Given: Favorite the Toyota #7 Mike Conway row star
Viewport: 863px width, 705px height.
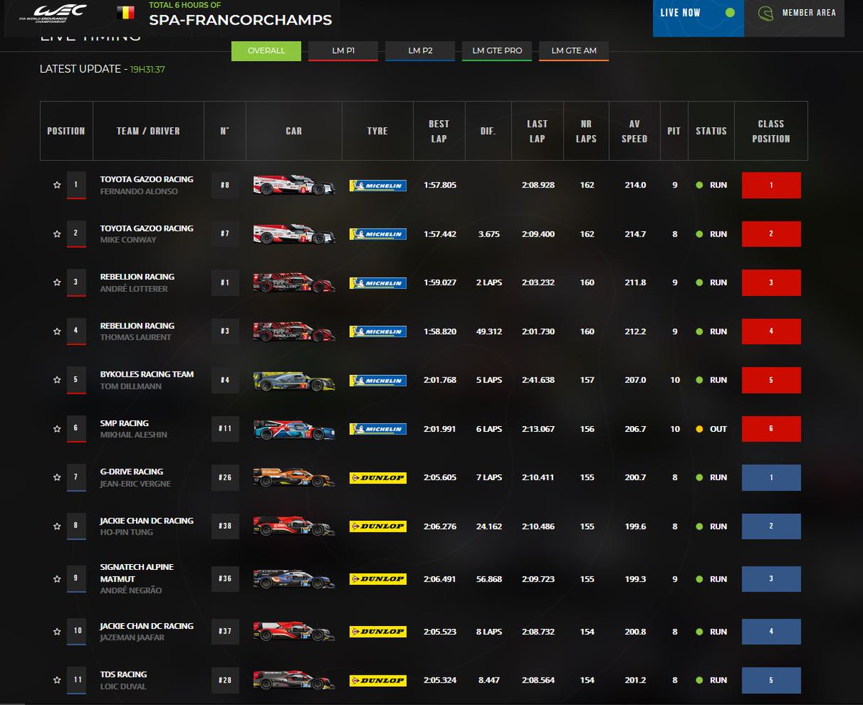Looking at the screenshot, I should pyautogui.click(x=57, y=234).
